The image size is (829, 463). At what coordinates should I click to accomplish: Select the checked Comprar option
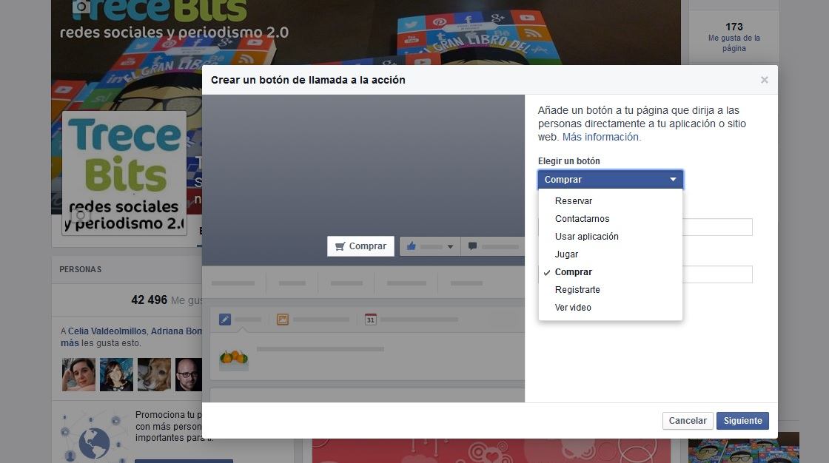point(573,272)
